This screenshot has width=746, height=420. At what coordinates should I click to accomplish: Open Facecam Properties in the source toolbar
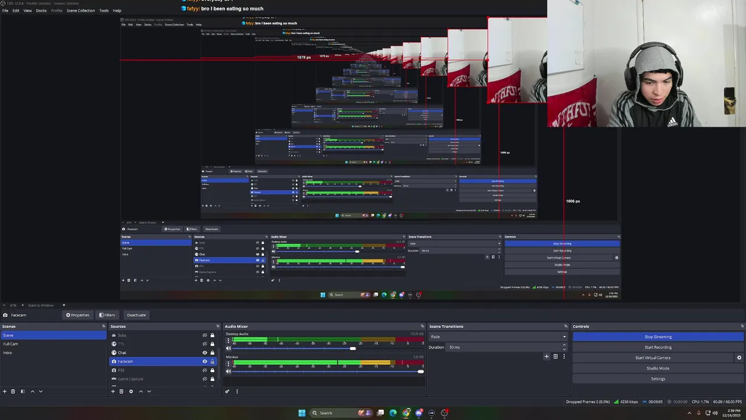pyautogui.click(x=78, y=315)
